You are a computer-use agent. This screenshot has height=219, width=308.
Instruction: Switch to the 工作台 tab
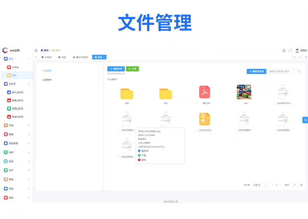pos(46,57)
